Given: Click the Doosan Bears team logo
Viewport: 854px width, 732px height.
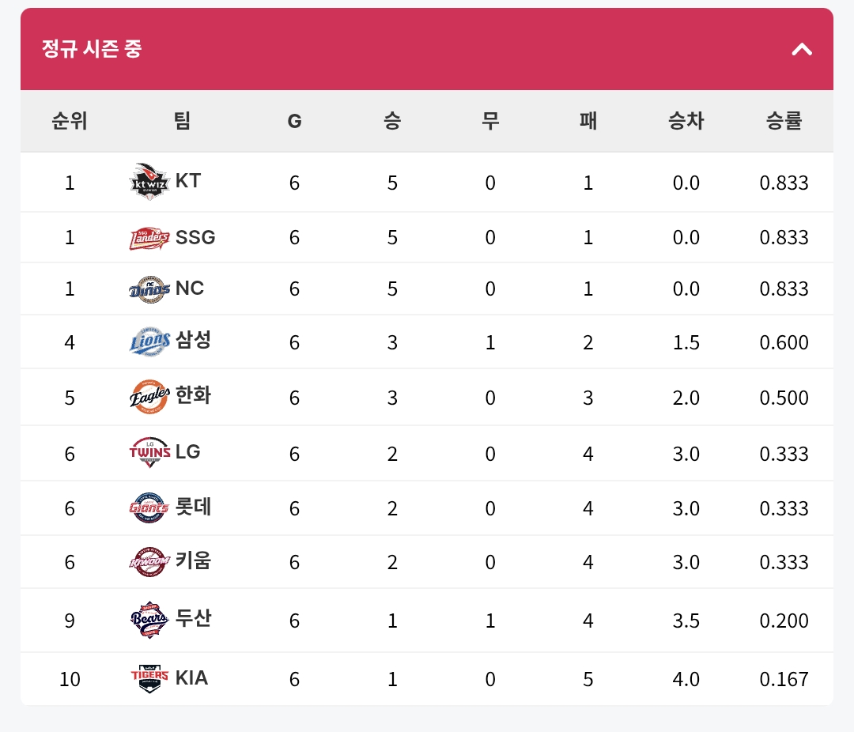Looking at the screenshot, I should coord(149,620).
